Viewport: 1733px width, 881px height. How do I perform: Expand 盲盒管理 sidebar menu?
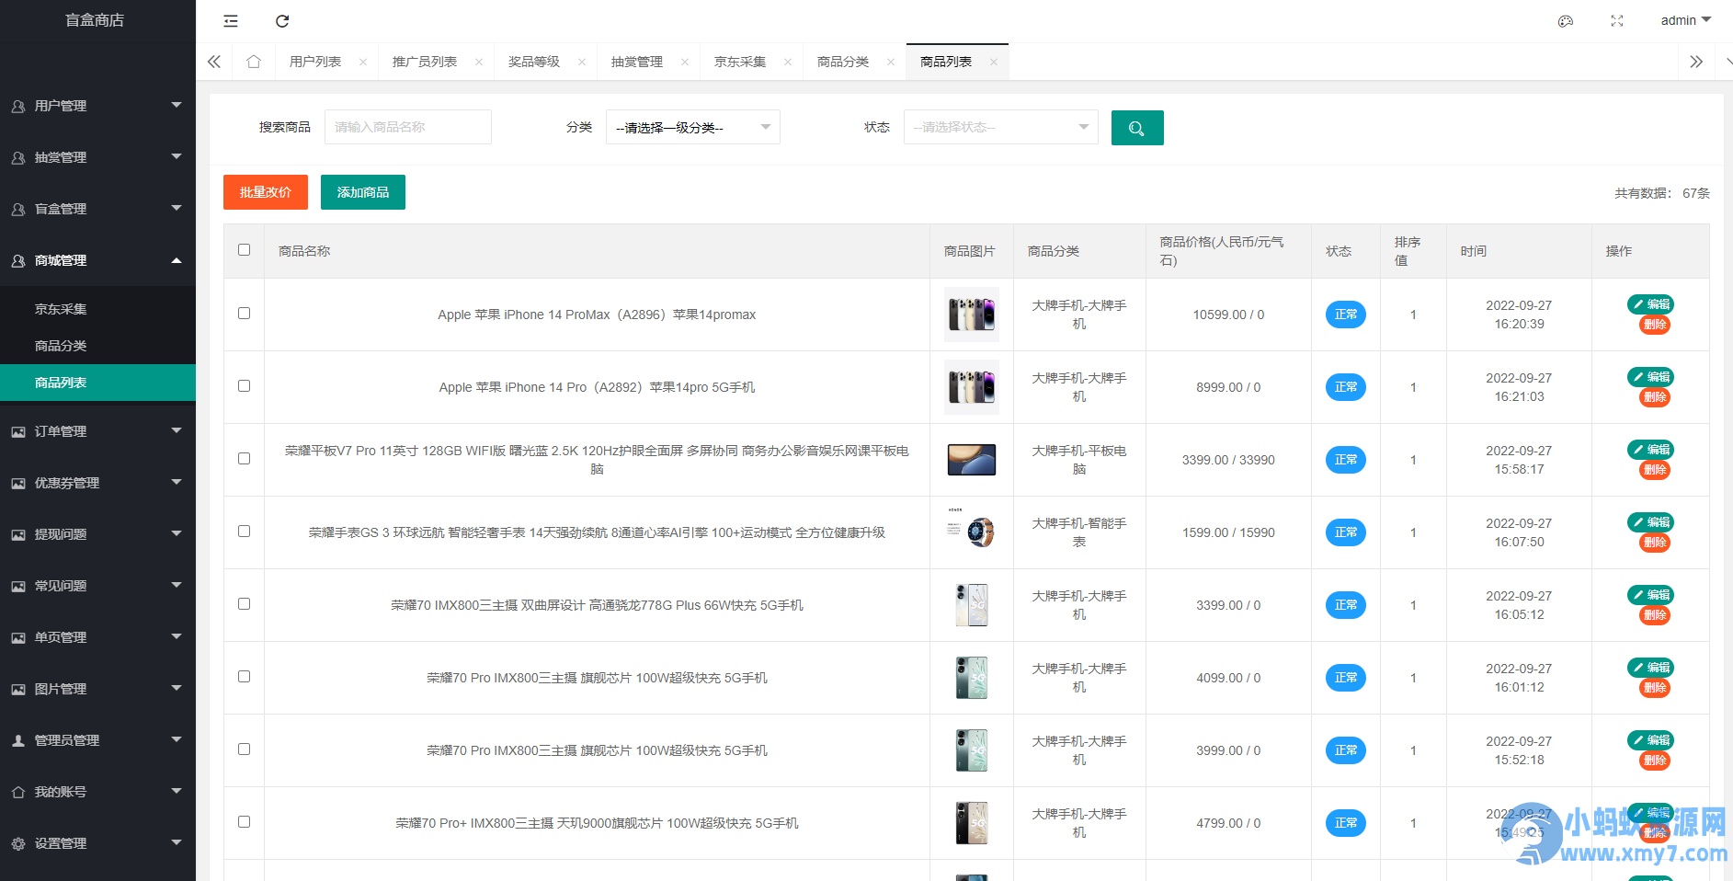click(97, 209)
